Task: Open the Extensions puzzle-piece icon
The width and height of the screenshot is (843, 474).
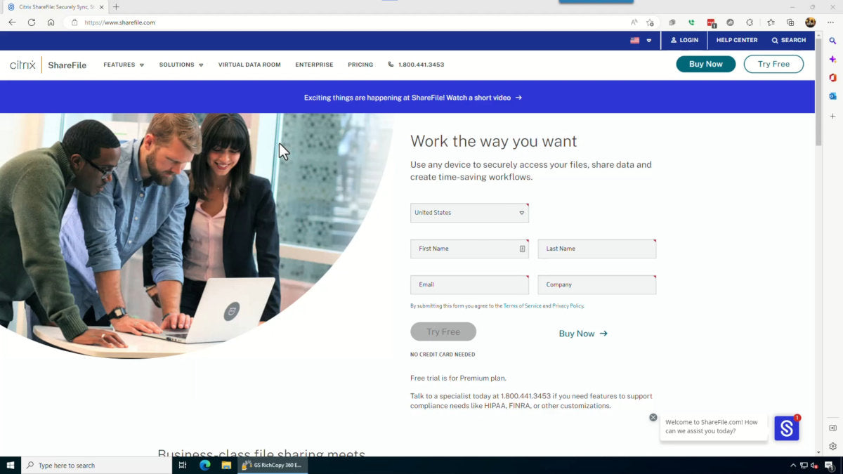Action: pos(750,22)
